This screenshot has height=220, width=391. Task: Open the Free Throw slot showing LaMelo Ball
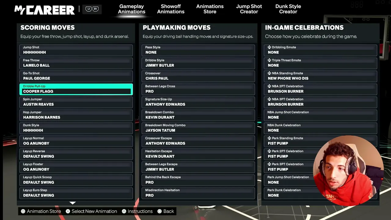pyautogui.click(x=76, y=63)
